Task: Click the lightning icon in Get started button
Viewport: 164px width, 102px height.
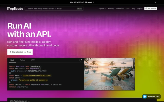Action: [x=10, y=52]
